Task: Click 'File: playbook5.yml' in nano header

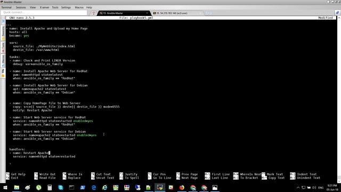Action: click(x=136, y=18)
